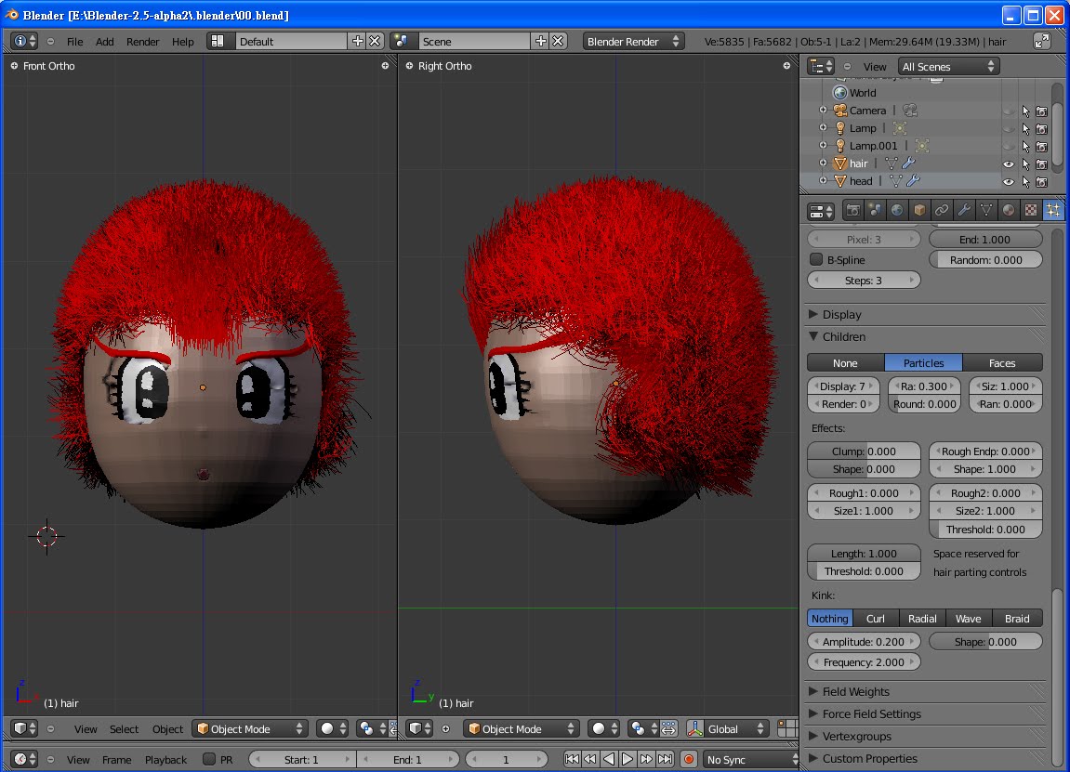Open the Render menu
Screen dimensions: 1070x772
point(142,42)
